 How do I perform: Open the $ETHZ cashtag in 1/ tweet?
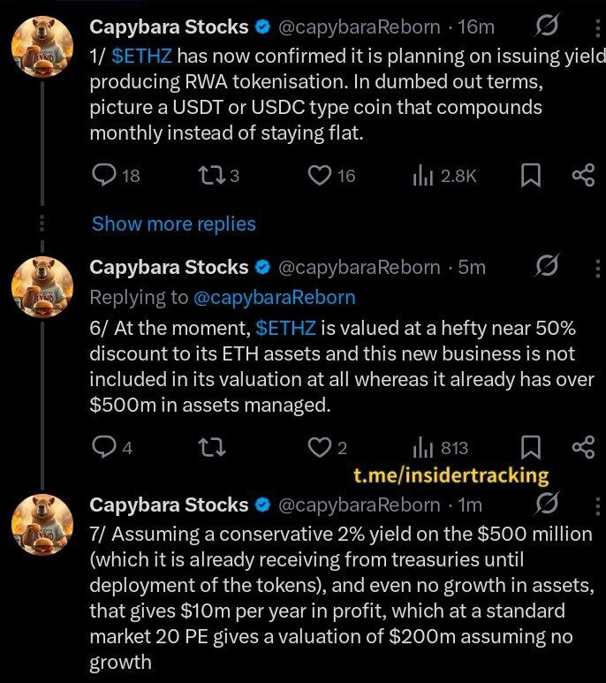pos(142,57)
